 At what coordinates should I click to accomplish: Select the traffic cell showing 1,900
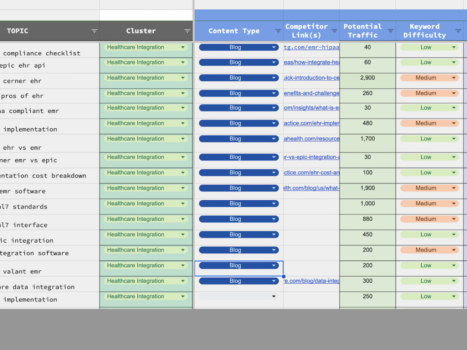click(x=368, y=191)
